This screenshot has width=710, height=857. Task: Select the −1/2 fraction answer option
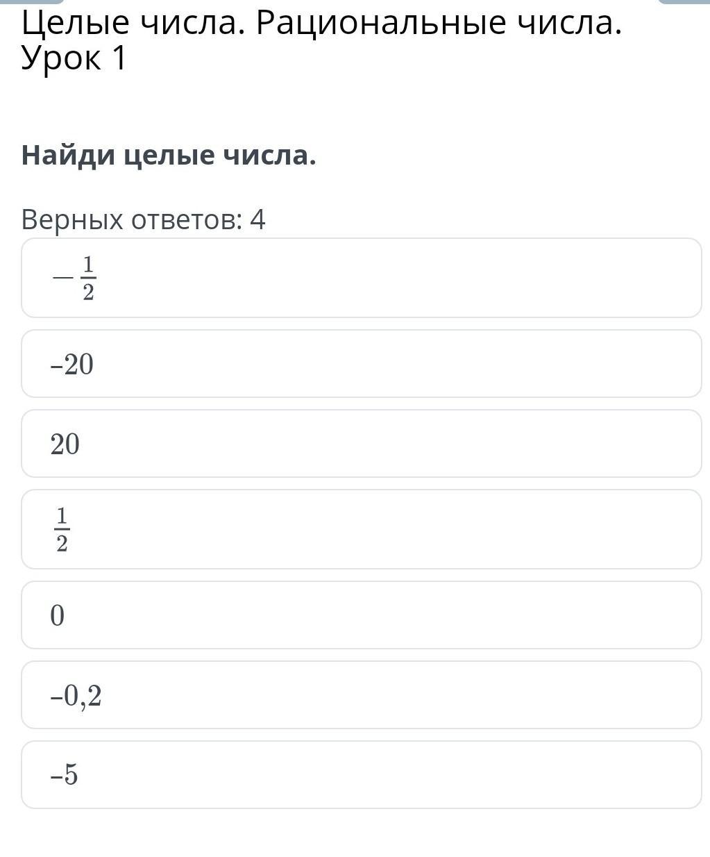point(361,278)
